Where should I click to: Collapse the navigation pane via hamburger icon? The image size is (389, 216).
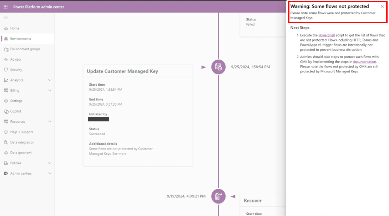5,18
